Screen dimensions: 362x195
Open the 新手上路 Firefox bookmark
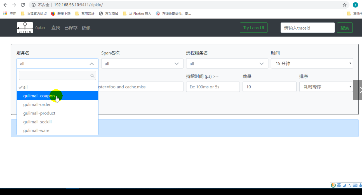(x=61, y=13)
